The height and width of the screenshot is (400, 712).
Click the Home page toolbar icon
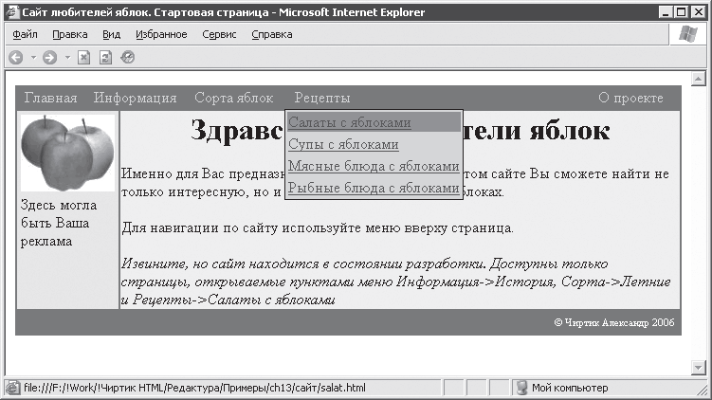(127, 57)
